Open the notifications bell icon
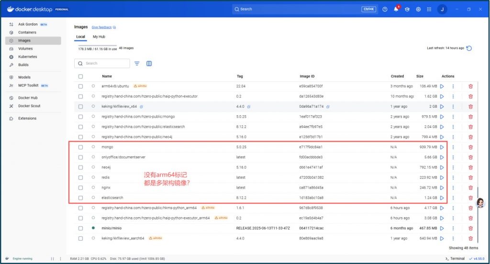Image resolution: width=490 pixels, height=264 pixels. pyautogui.click(x=396, y=9)
